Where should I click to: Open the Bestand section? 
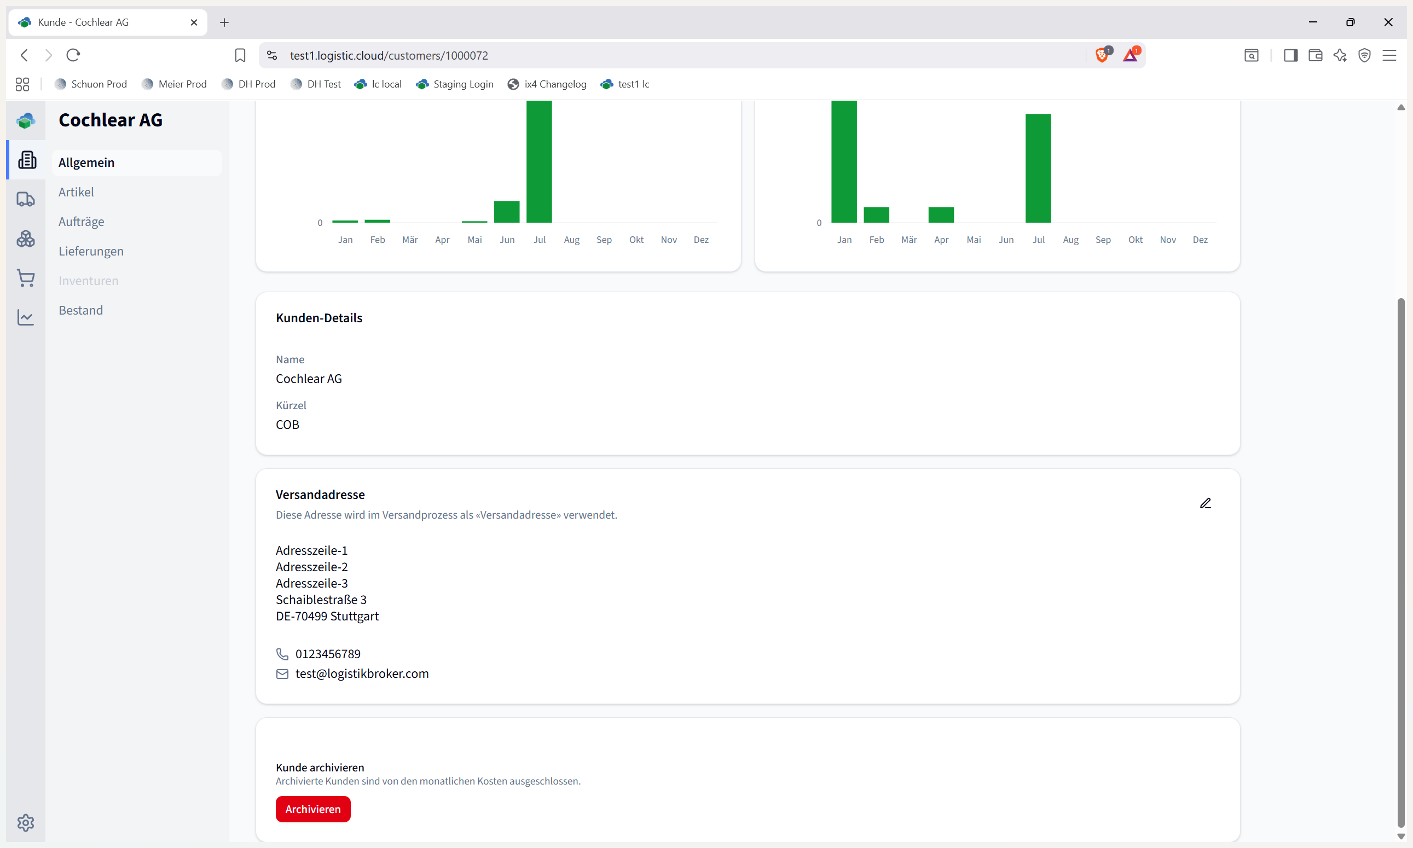point(80,310)
